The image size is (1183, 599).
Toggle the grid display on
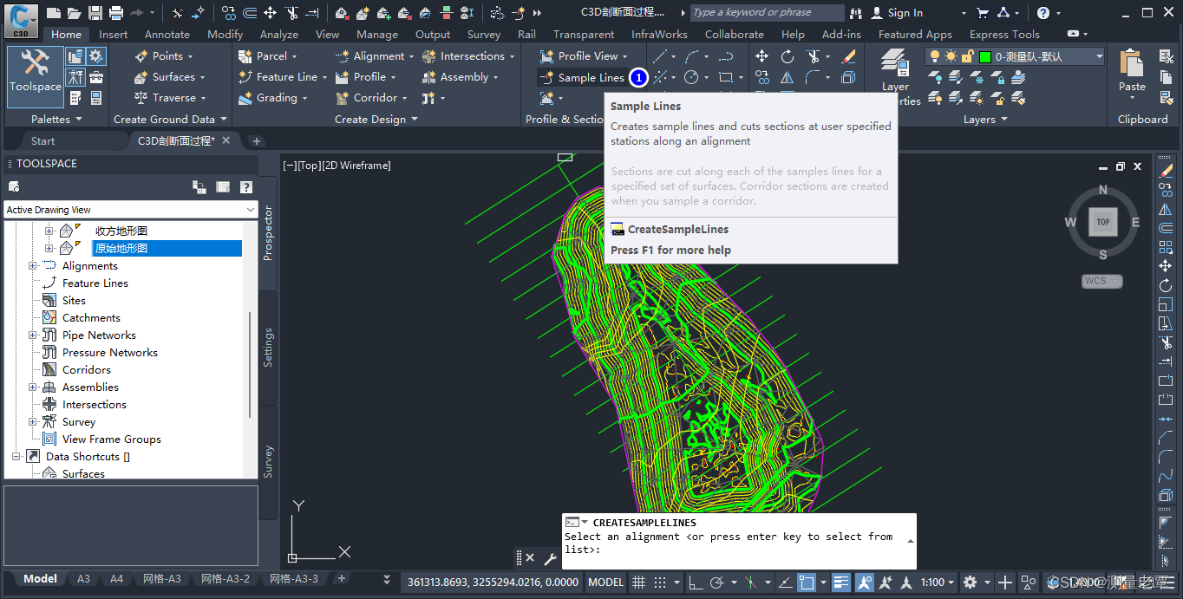pos(639,582)
